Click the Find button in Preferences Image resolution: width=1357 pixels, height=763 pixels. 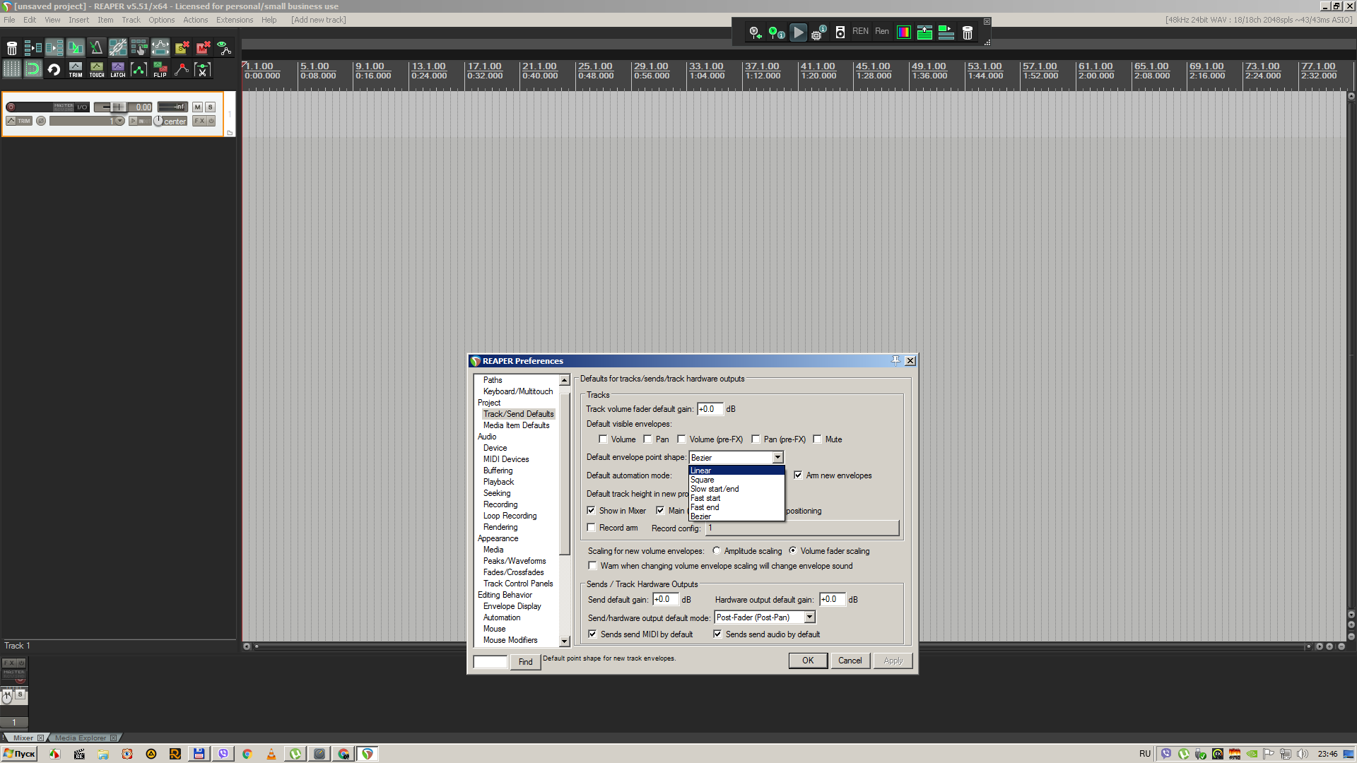tap(525, 662)
